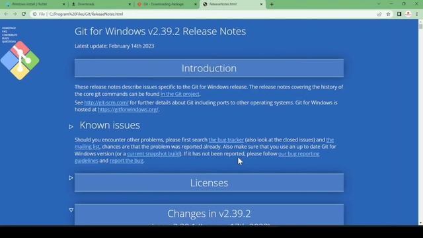Open the browser side panel icon

coord(399,14)
